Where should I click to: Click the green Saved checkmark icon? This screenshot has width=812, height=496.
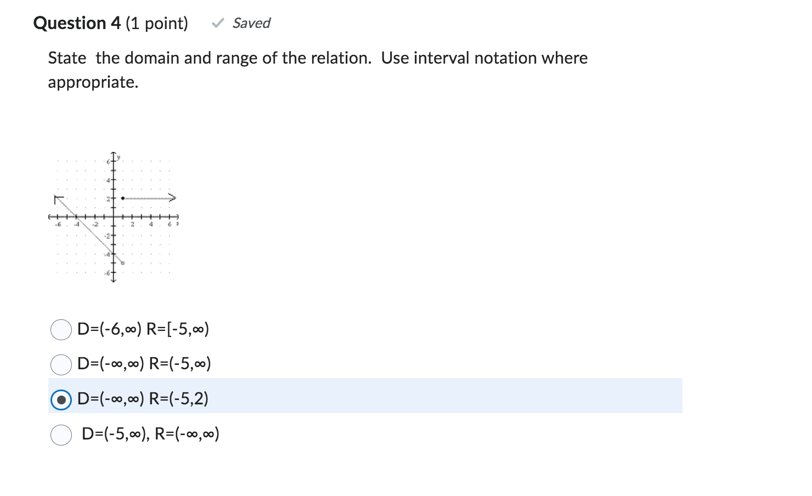pos(218,23)
